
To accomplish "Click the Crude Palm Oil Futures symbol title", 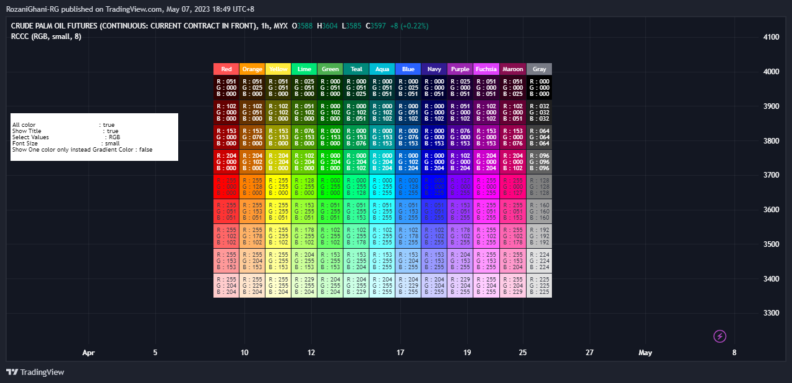I will (x=134, y=26).
